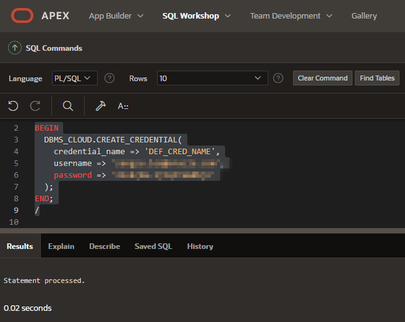
Task: Click the Redo icon in editor toolbar
Action: click(x=35, y=106)
